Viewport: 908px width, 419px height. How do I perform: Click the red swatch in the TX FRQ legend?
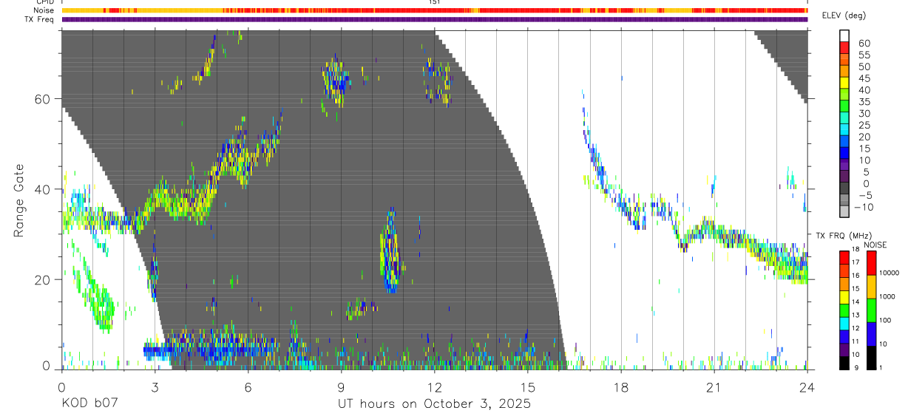[x=844, y=257]
